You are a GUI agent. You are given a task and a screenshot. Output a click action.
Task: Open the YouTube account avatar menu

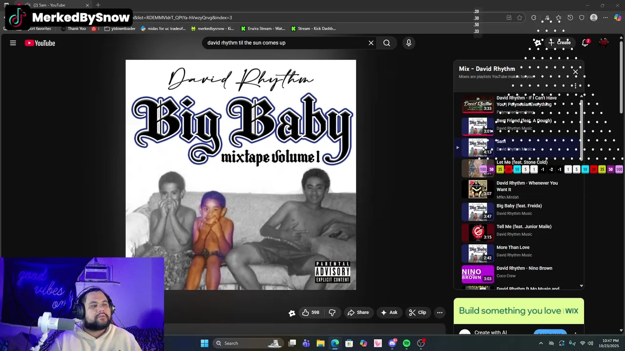click(604, 43)
